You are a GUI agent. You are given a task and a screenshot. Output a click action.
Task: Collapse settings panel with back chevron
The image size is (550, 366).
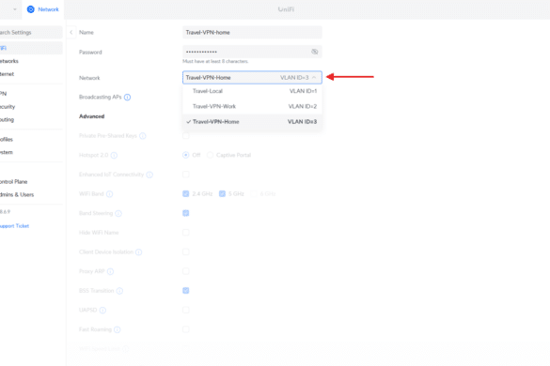tap(71, 32)
